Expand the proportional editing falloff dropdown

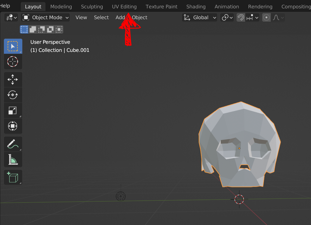pos(278,17)
